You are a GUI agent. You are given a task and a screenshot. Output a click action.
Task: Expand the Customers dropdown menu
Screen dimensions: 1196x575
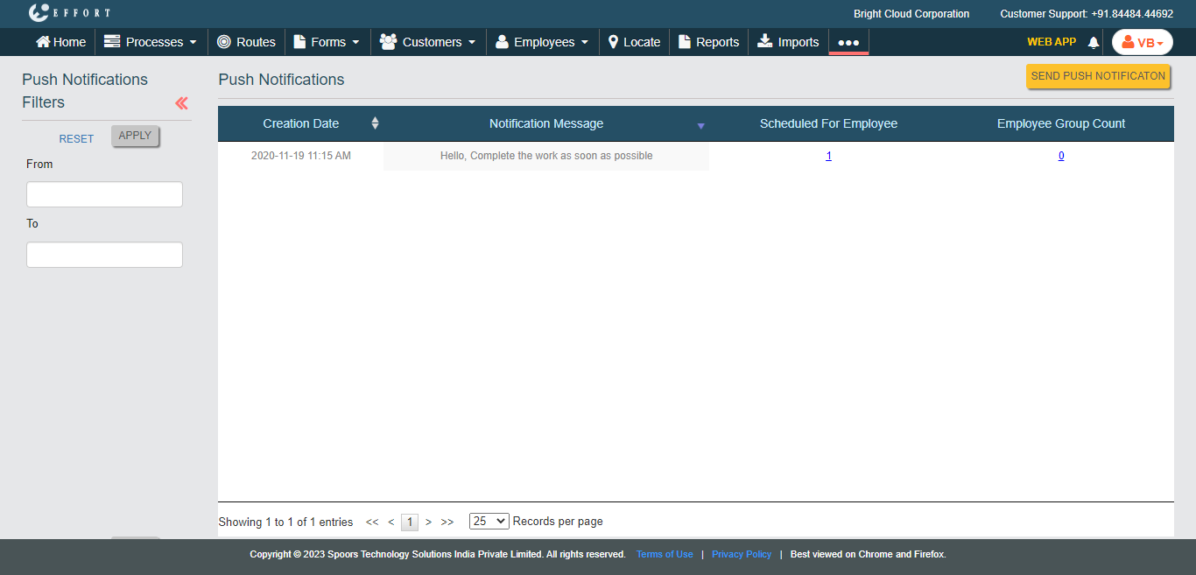pyautogui.click(x=428, y=42)
